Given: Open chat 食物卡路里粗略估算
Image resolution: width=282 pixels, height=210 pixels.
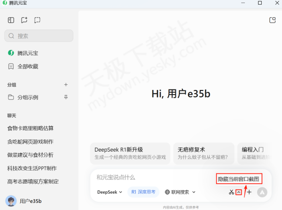Looking at the screenshot, I should coord(30,128).
